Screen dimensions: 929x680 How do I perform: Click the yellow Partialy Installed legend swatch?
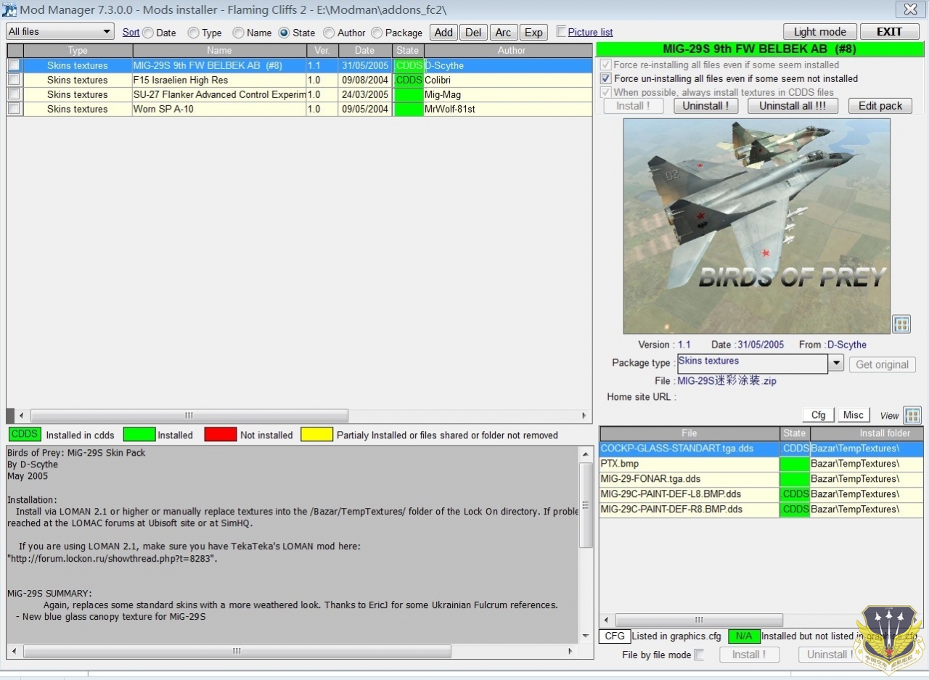click(x=317, y=435)
